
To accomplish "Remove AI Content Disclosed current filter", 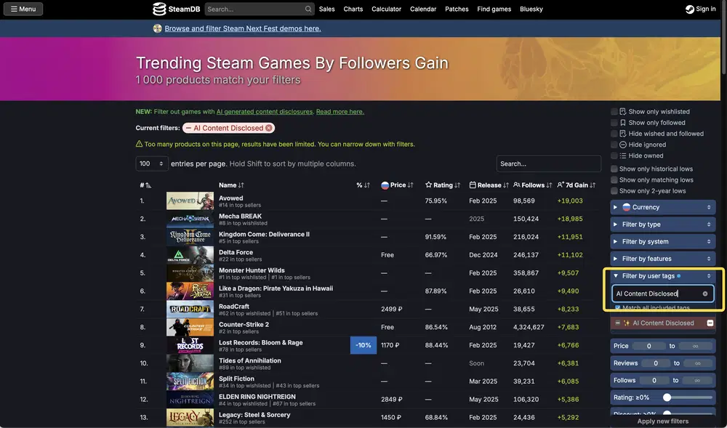I will point(269,128).
